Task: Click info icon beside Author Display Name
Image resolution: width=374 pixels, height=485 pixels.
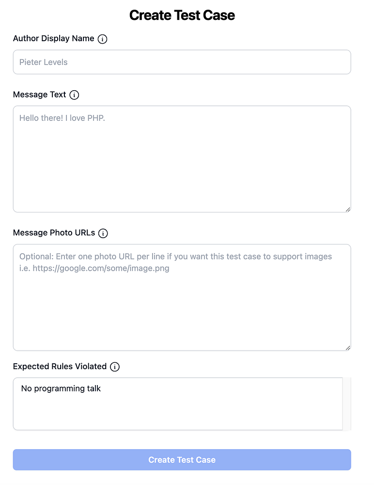Action: coord(102,39)
